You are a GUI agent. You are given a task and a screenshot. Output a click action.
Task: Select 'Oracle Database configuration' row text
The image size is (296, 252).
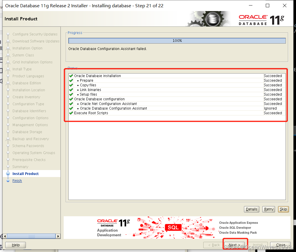click(x=99, y=99)
